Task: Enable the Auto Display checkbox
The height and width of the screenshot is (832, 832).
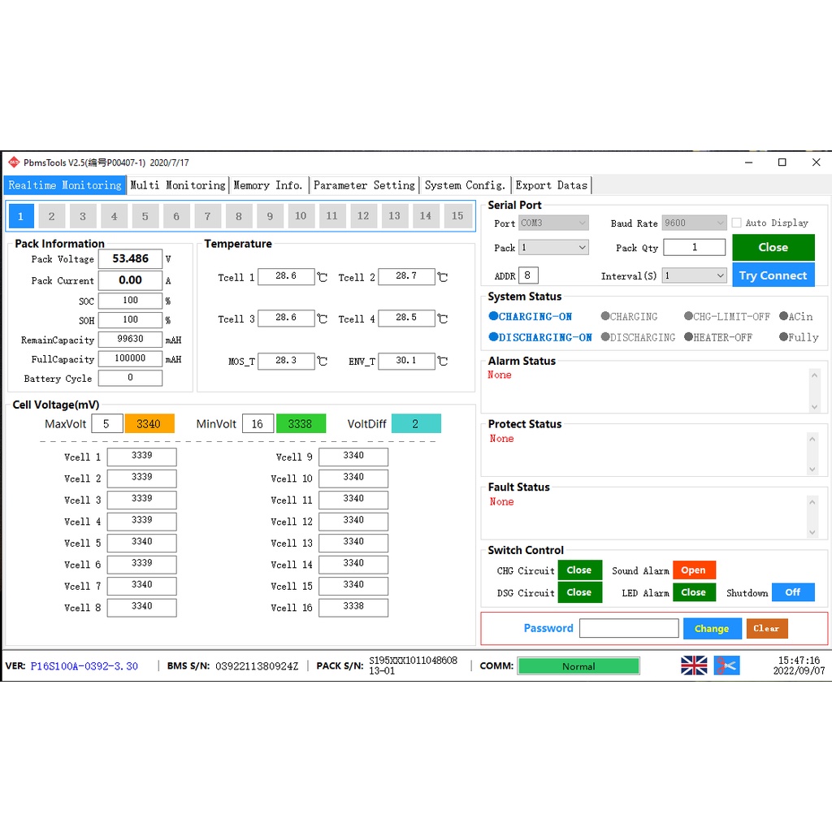Action: [737, 223]
